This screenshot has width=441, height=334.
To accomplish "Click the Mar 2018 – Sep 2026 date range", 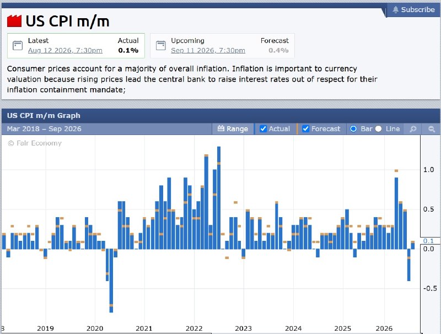I will pyautogui.click(x=44, y=129).
